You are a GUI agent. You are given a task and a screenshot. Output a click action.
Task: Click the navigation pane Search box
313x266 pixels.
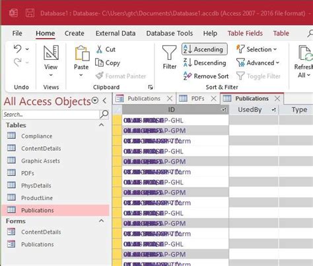(51, 115)
